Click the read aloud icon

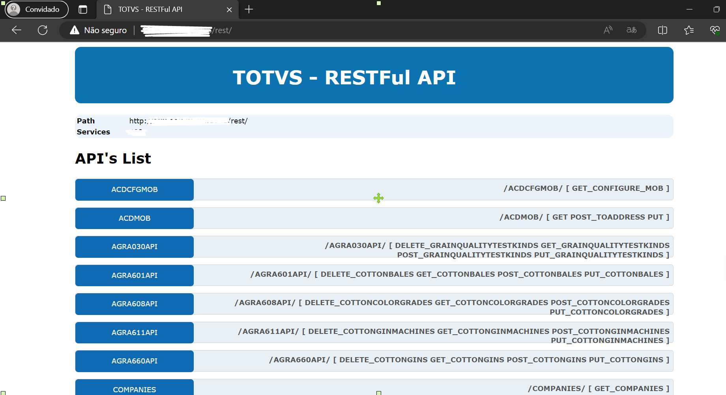(x=608, y=30)
